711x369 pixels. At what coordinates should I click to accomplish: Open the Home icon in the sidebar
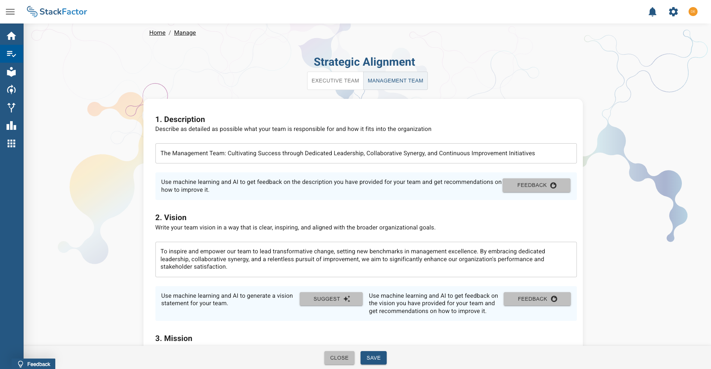click(x=12, y=36)
